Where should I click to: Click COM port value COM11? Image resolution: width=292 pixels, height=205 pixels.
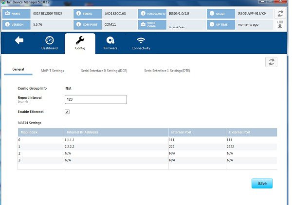coord(110,24)
